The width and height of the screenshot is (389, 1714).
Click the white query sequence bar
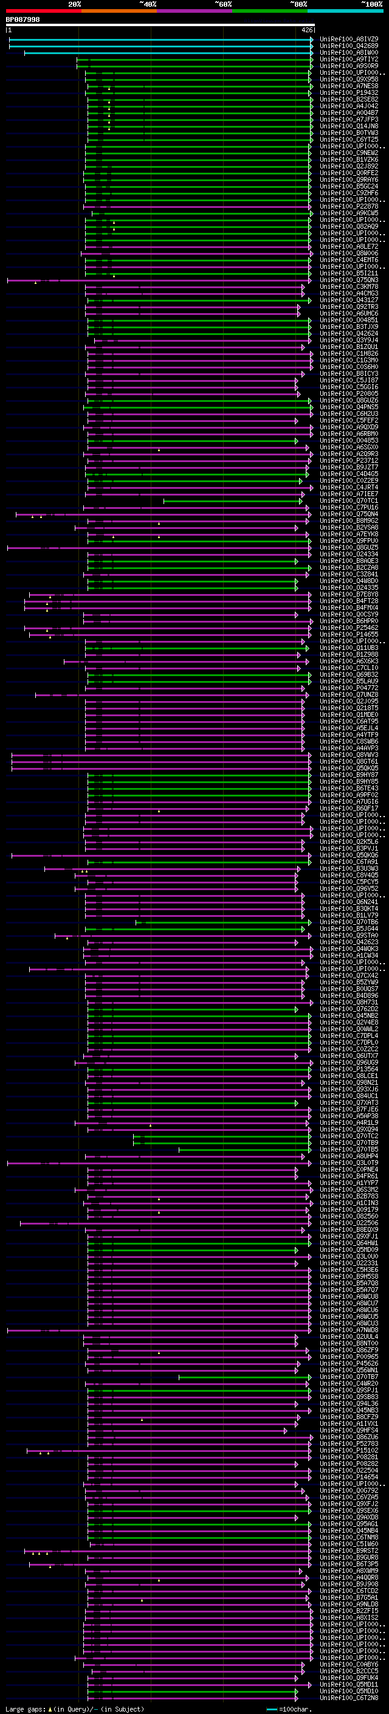tap(160, 26)
